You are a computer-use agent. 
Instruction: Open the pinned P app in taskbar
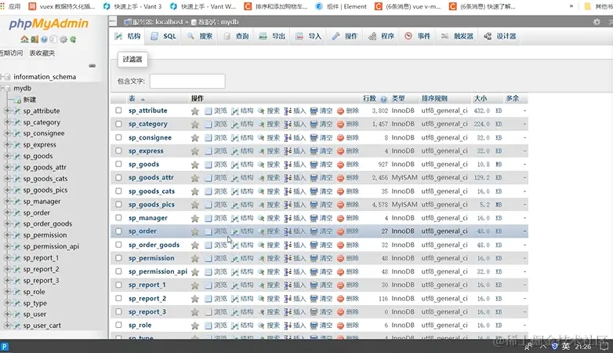click(x=4, y=347)
